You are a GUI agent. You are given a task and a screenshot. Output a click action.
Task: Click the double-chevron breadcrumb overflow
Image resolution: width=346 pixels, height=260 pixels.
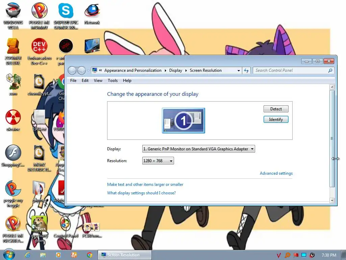pyautogui.click(x=100, y=70)
